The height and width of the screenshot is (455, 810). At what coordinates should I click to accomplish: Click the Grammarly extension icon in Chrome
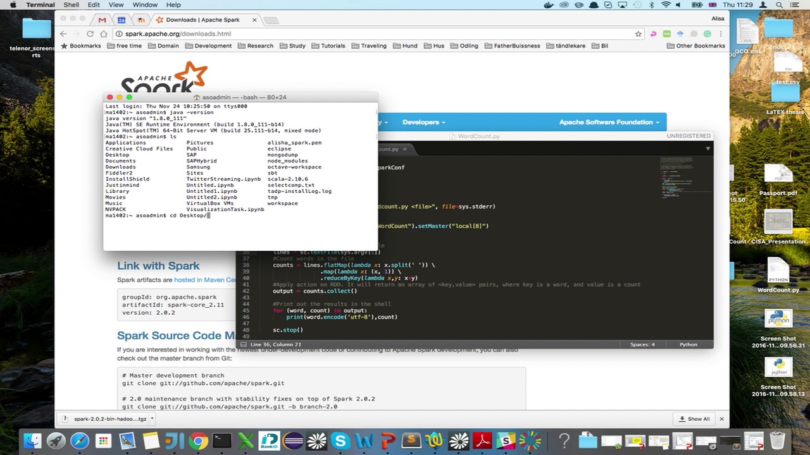707,33
